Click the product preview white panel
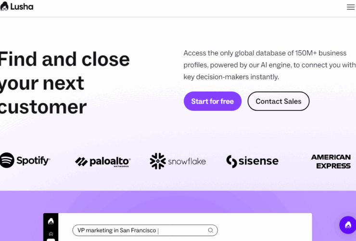The image size is (356, 241). 185,227
